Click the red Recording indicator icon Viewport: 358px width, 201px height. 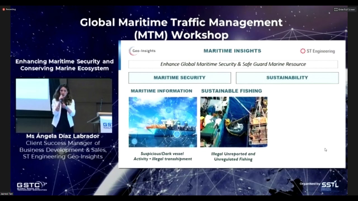click(4, 9)
